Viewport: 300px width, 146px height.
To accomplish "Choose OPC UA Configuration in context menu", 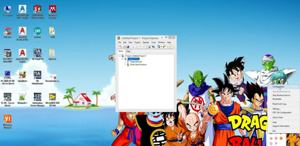I will point(282,113).
